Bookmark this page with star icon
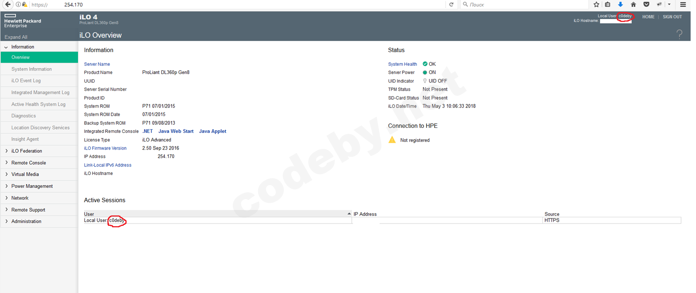The width and height of the screenshot is (696, 293). (x=597, y=4)
